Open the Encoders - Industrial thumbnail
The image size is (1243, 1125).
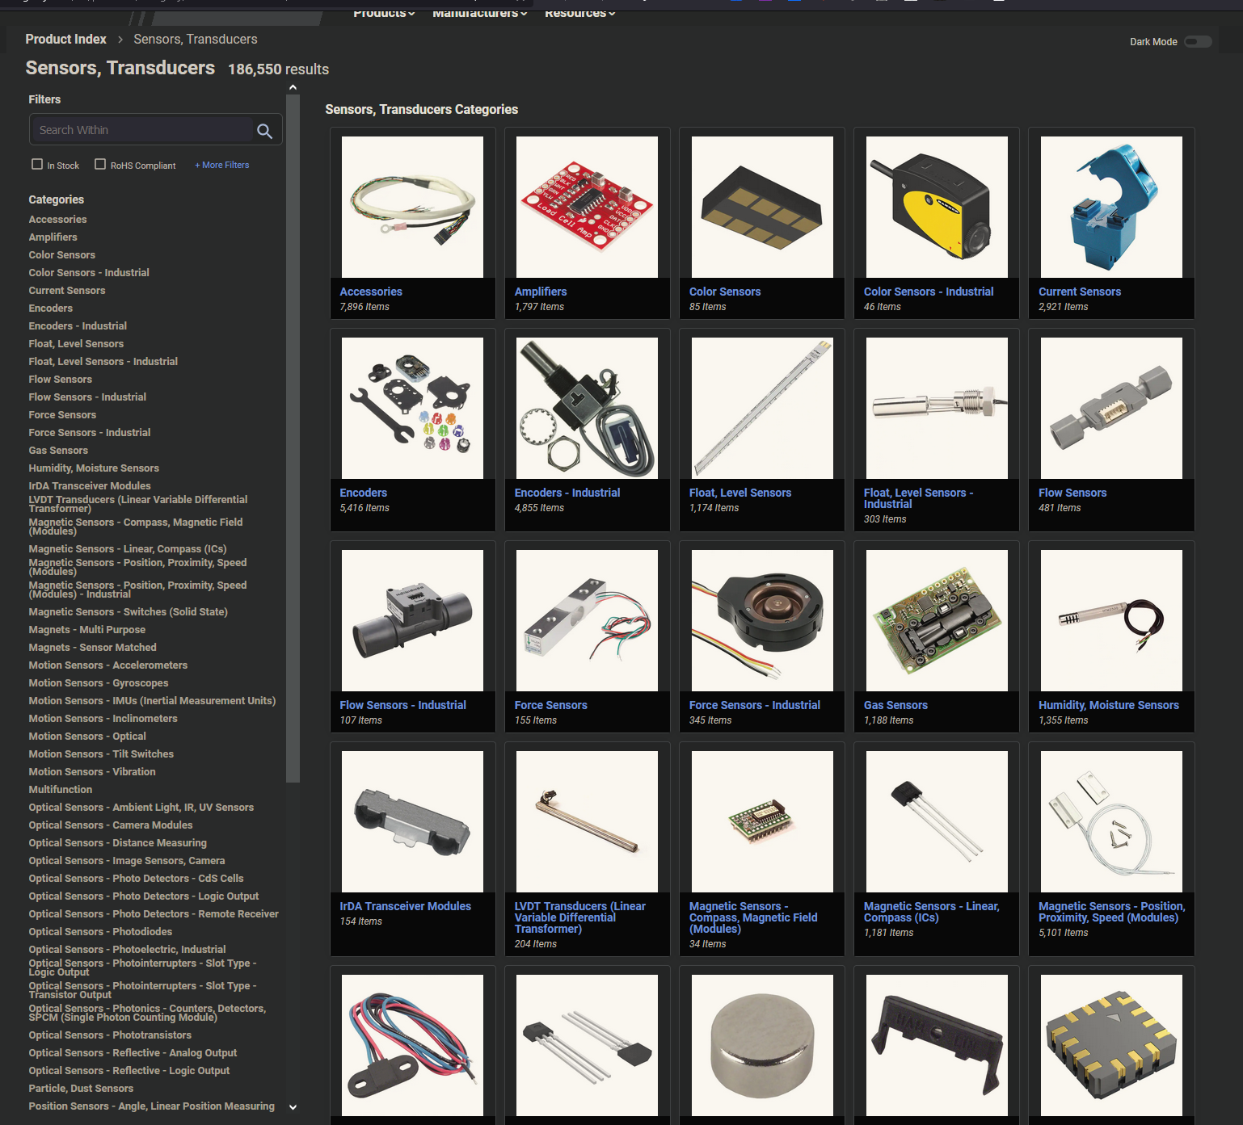pos(587,408)
